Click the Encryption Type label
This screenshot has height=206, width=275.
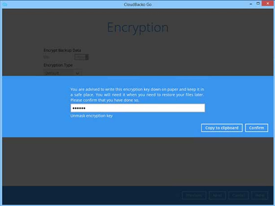click(58, 65)
